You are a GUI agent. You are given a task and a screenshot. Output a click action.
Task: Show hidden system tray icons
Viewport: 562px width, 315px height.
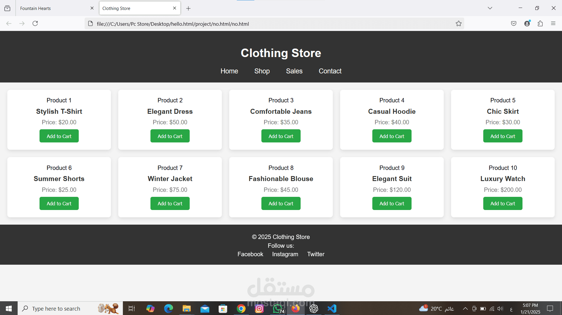(x=465, y=309)
